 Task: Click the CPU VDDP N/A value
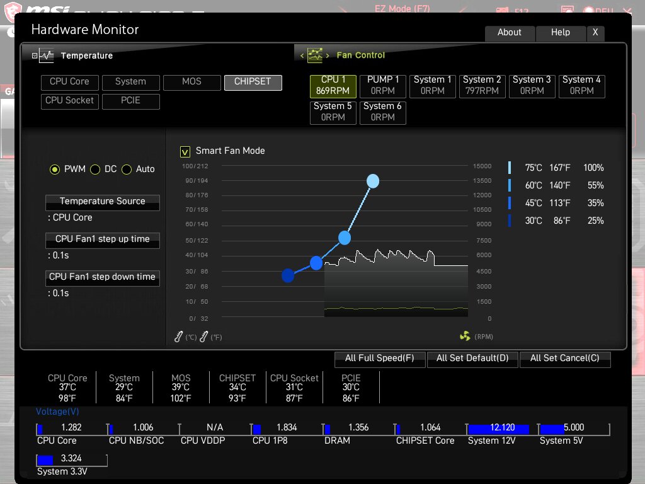click(215, 428)
